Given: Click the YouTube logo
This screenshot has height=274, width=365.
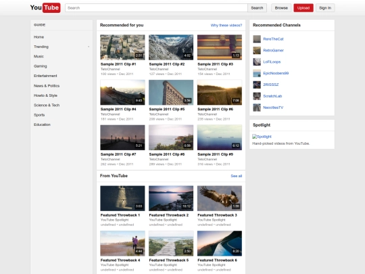Looking at the screenshot, I should click(45, 7).
